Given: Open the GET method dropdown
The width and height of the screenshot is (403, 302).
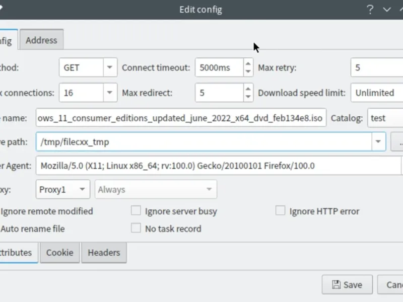Looking at the screenshot, I should pyautogui.click(x=110, y=67).
